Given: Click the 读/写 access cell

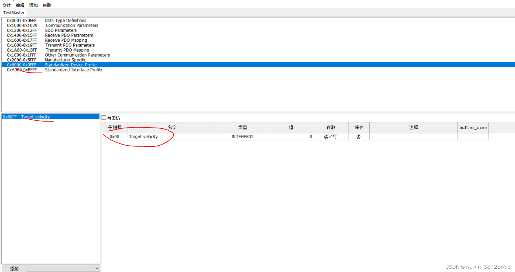Looking at the screenshot, I should (331, 137).
